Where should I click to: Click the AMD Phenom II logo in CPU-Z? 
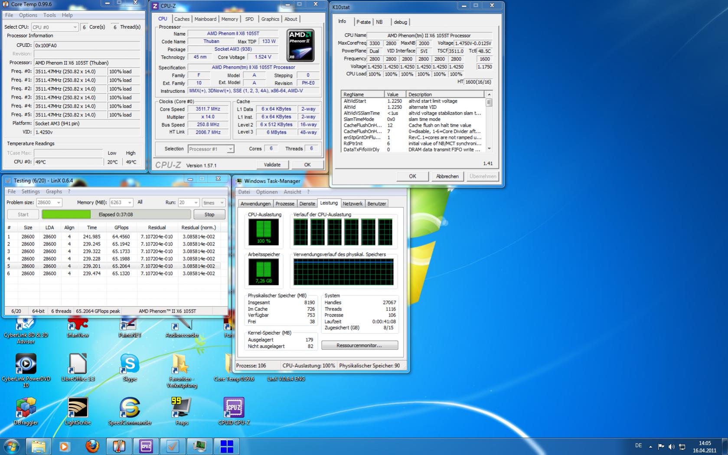click(x=300, y=45)
